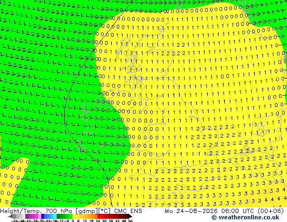
Task: Click the 54 label on the temperature scale
Action: pos(130,221)
